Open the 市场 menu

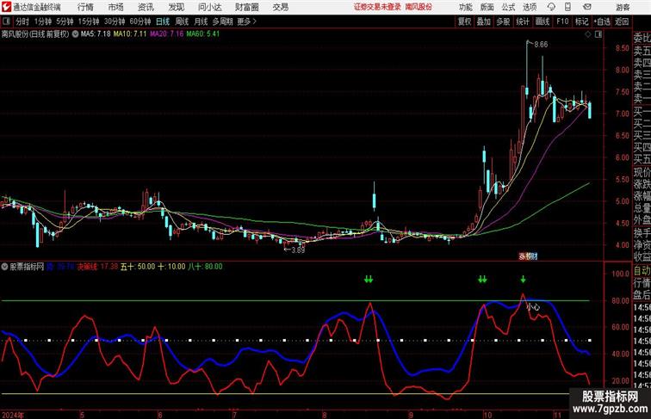pos(116,7)
